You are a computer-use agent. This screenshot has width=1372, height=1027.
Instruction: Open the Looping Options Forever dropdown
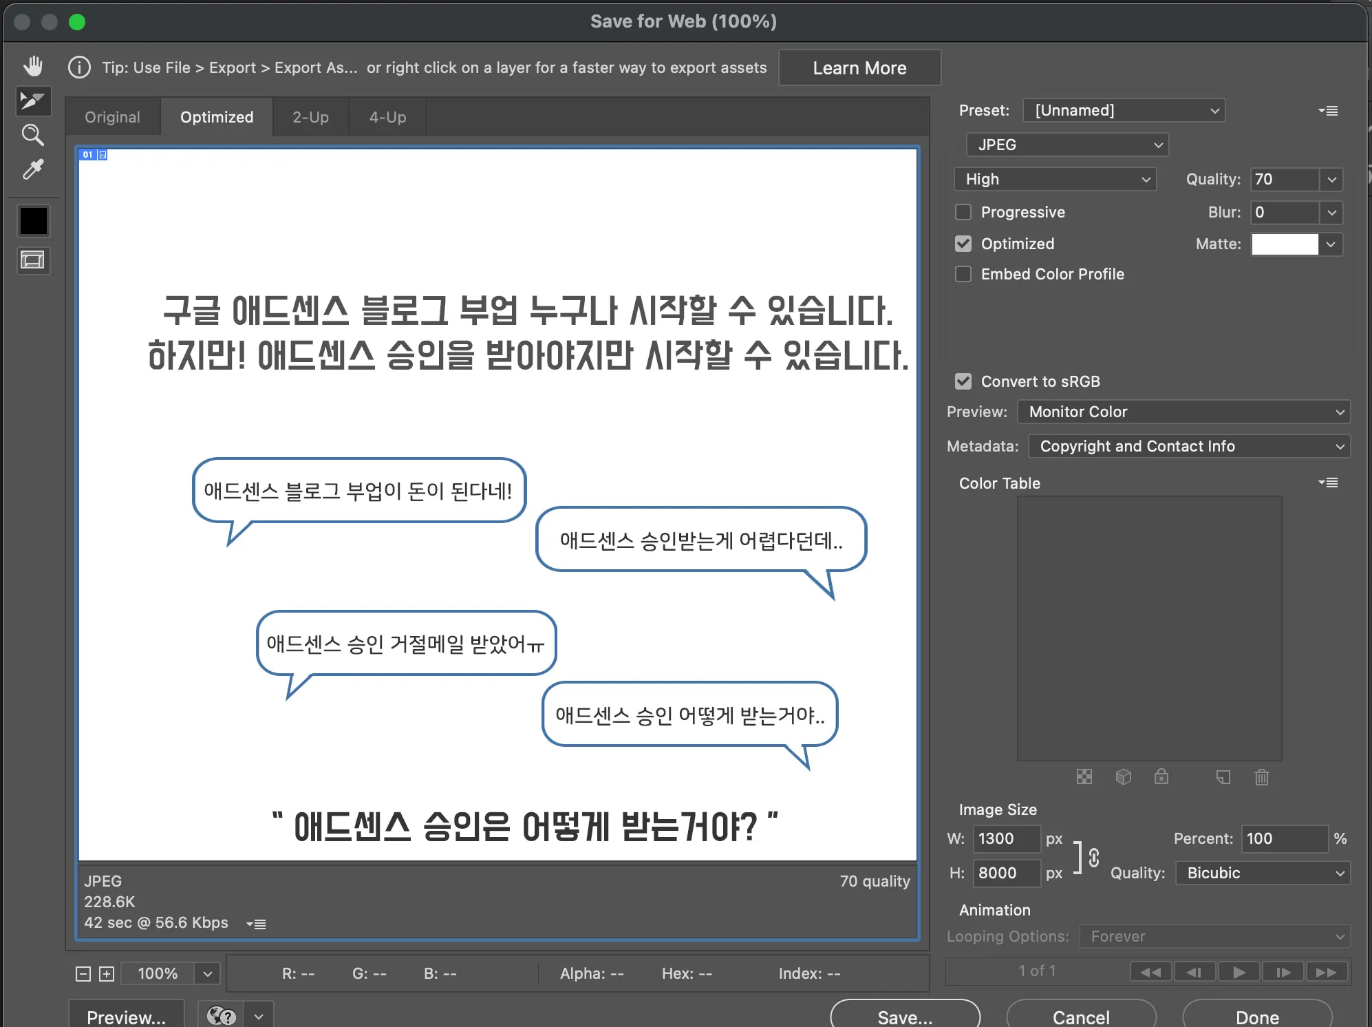1215,936
